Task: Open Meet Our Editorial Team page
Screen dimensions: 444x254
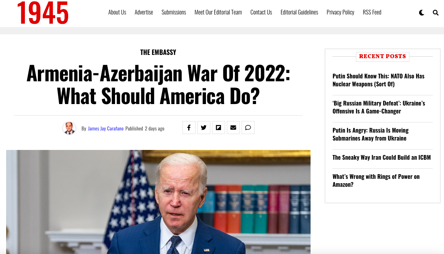Action: 218,12
